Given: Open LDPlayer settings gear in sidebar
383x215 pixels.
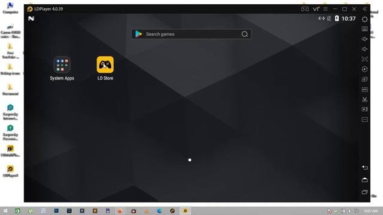Looking at the screenshot, I should [x=364, y=20].
